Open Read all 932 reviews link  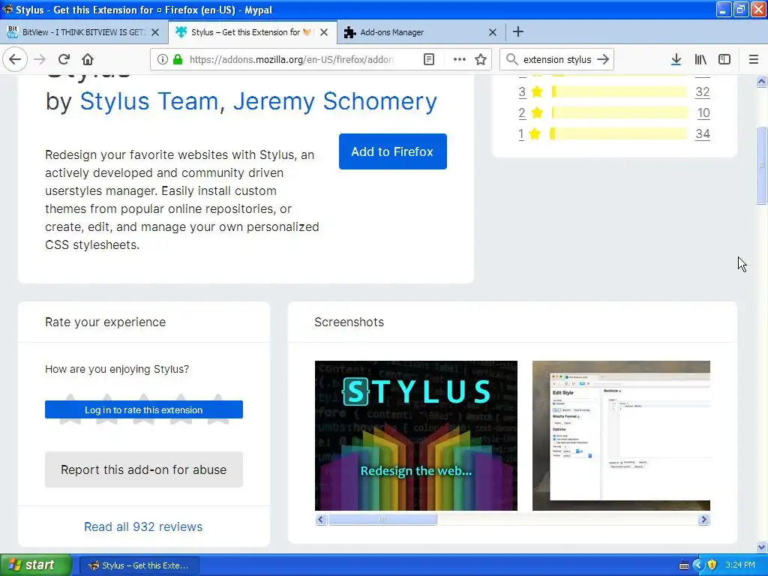[x=143, y=526]
